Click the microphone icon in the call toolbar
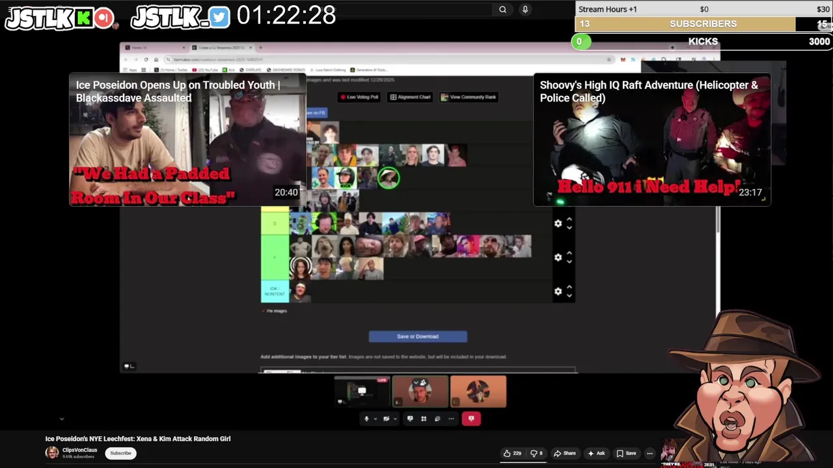Screen dimensions: 833x468 [x=366, y=419]
